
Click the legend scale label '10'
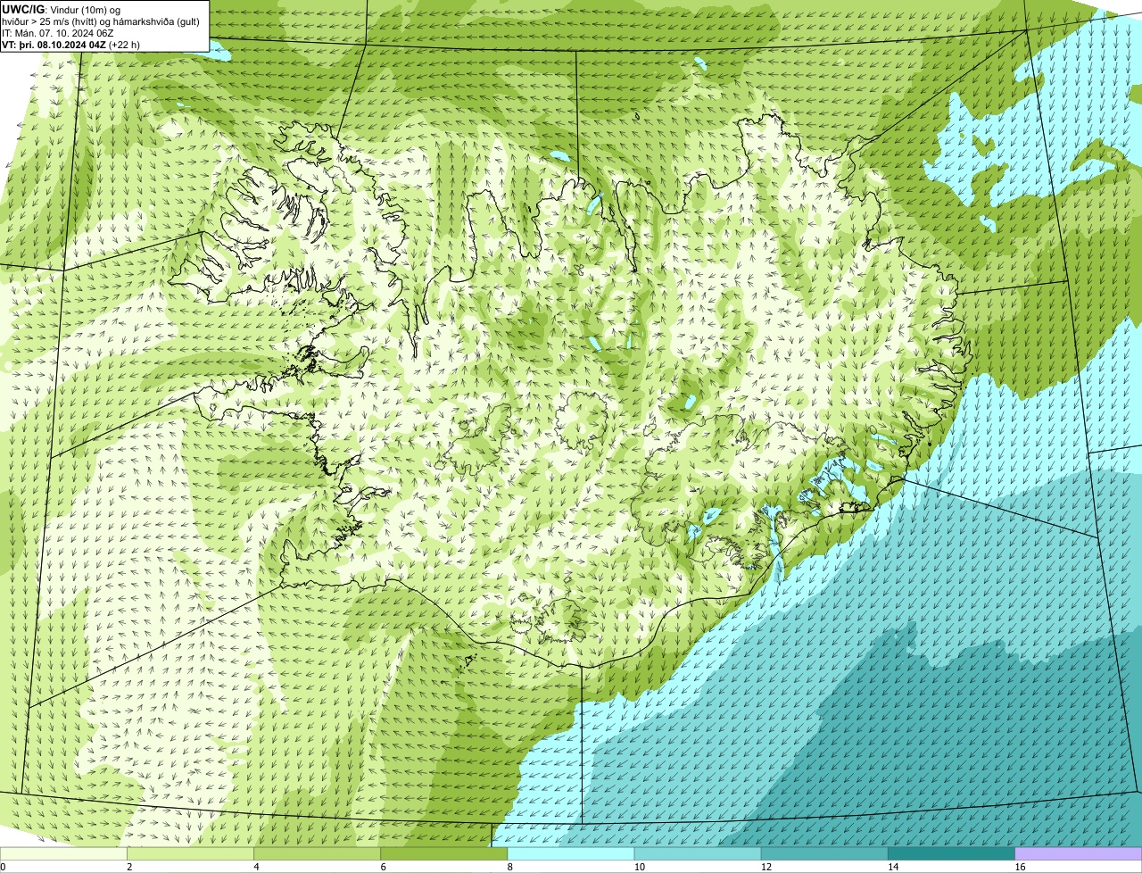640,867
